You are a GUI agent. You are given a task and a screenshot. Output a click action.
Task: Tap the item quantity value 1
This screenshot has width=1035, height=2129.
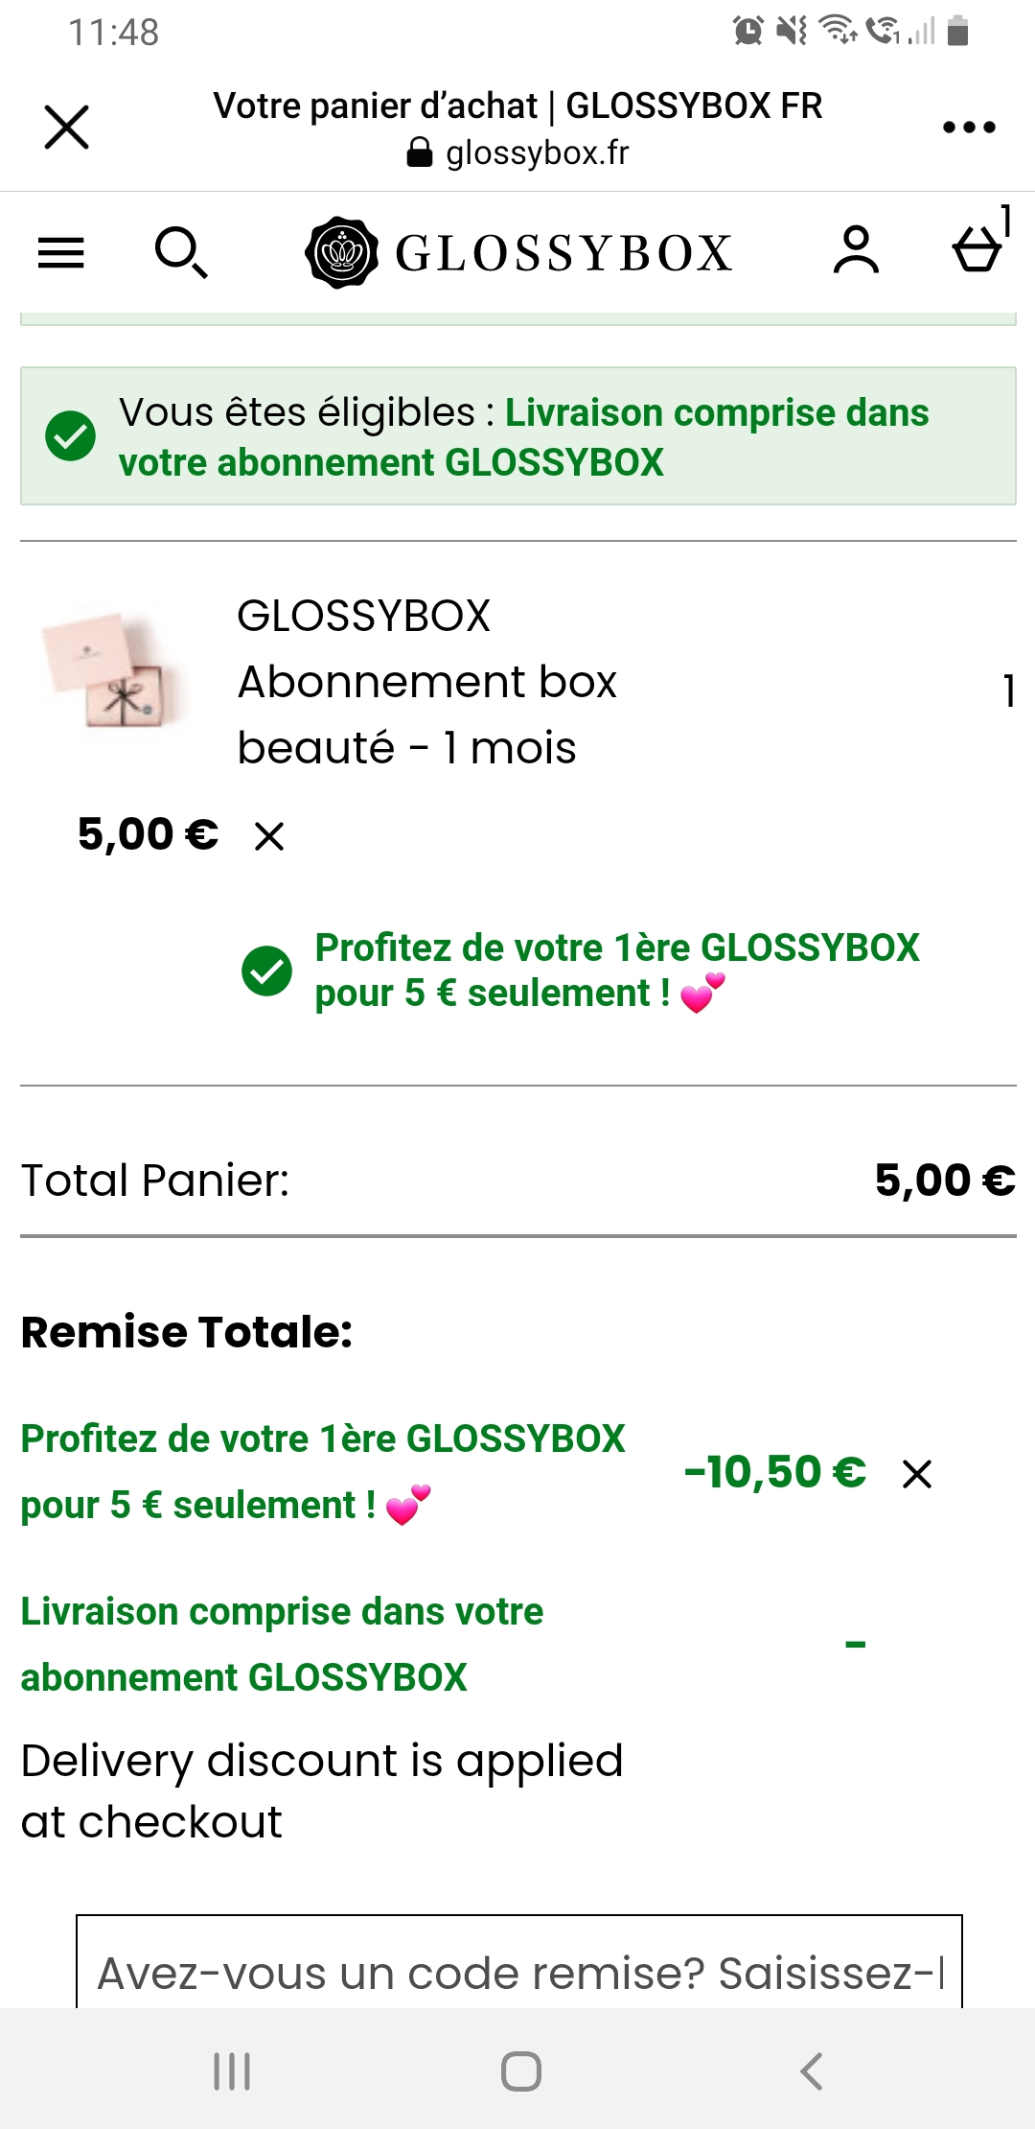coord(1008,690)
